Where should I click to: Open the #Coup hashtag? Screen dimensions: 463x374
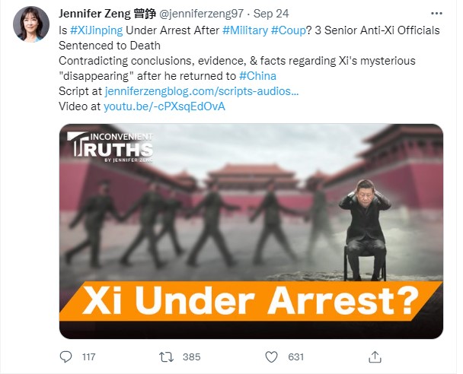pyautogui.click(x=288, y=30)
